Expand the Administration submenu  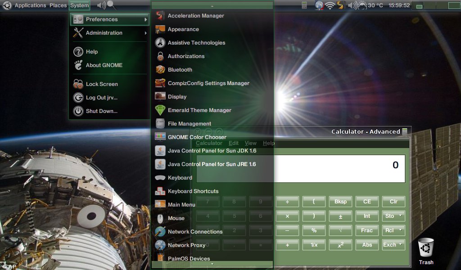coord(110,33)
